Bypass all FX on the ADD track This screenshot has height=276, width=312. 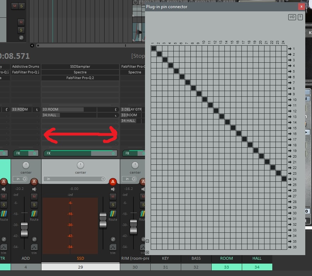tap(34, 153)
